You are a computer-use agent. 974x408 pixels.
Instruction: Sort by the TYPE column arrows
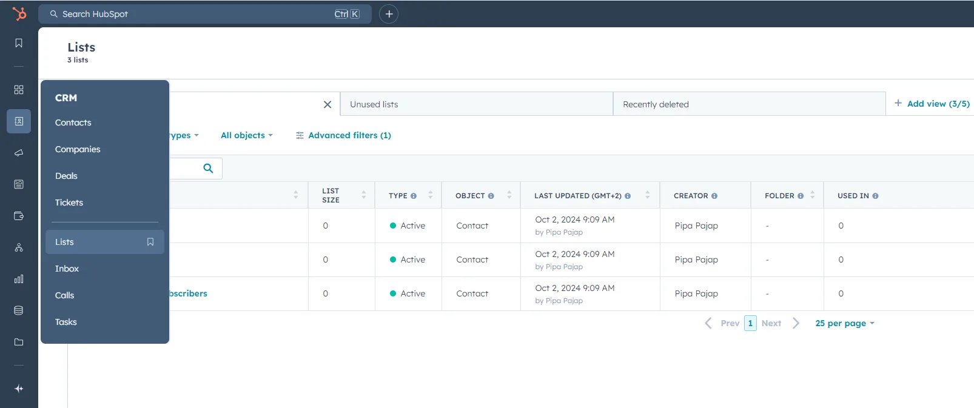pyautogui.click(x=431, y=195)
